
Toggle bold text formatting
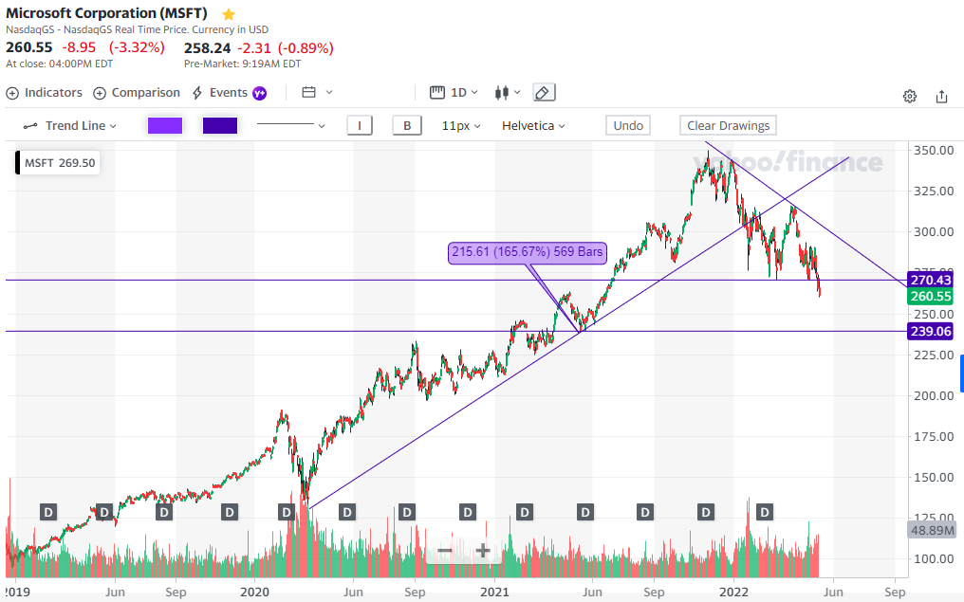(x=407, y=125)
